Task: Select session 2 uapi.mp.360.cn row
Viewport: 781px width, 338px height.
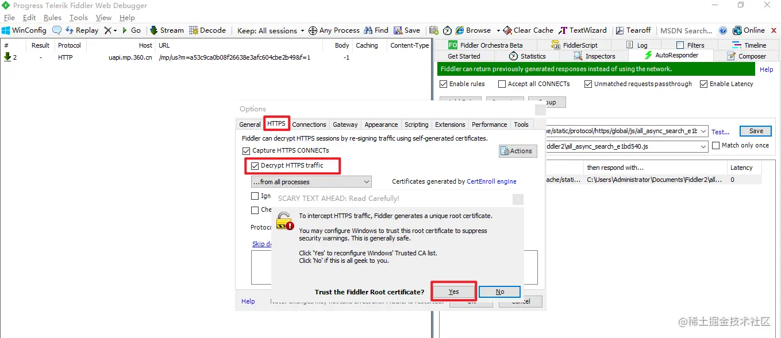Action: click(x=216, y=57)
